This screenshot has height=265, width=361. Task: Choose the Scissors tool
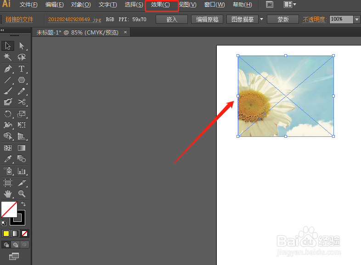click(22, 102)
